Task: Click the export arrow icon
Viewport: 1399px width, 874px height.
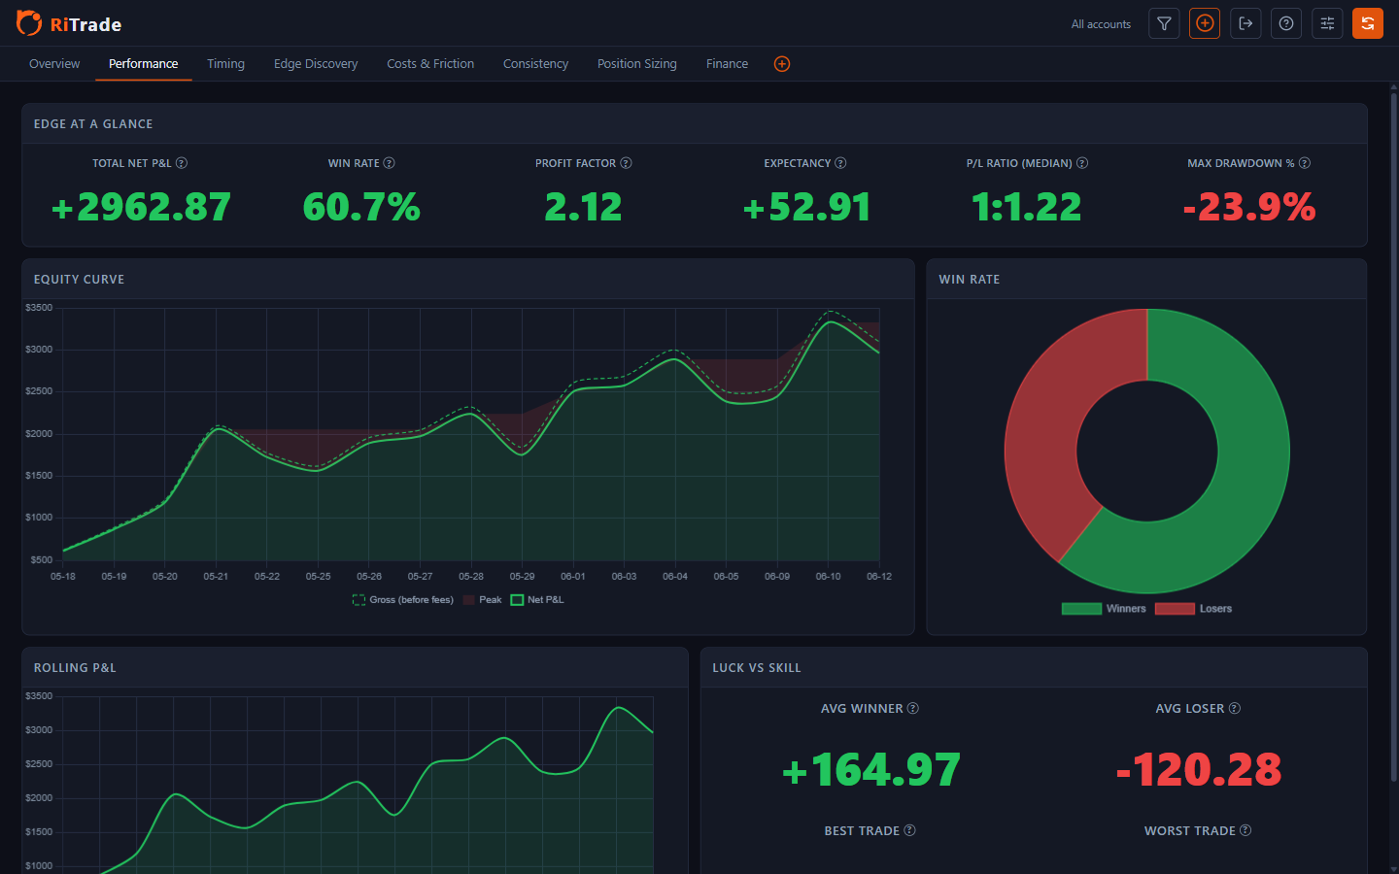Action: 1245,23
